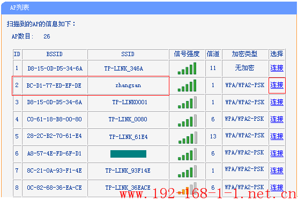Click the SSID cell TP-LINK_61E4

(128, 137)
